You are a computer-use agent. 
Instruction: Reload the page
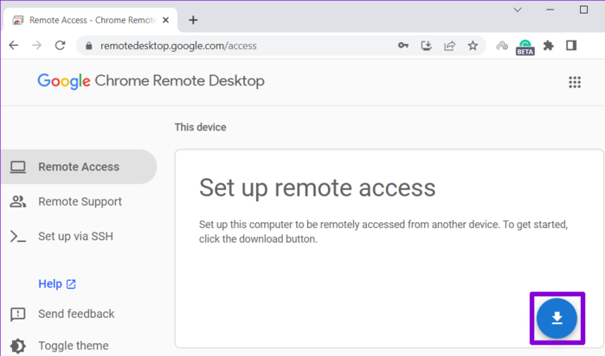click(x=60, y=46)
